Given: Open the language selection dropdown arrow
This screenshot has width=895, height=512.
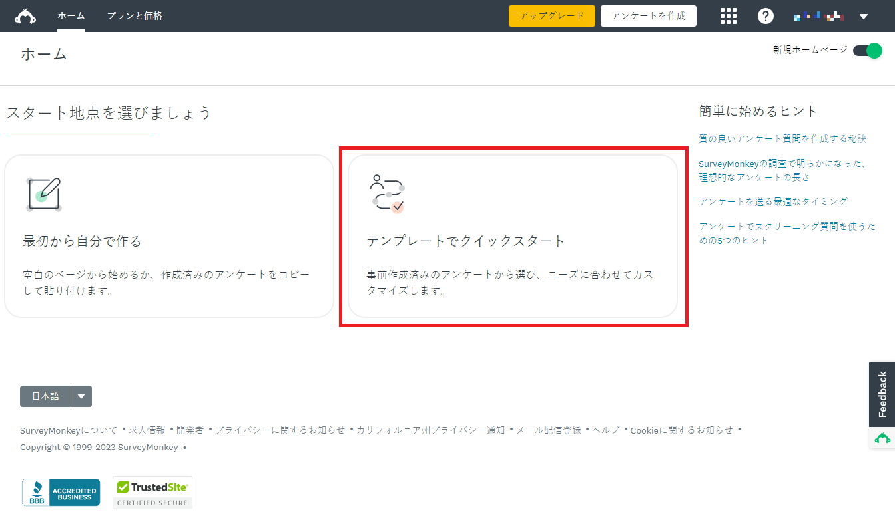Looking at the screenshot, I should pyautogui.click(x=81, y=396).
